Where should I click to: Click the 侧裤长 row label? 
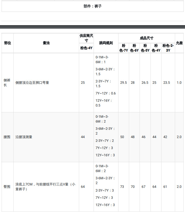pyautogui.click(x=7, y=83)
